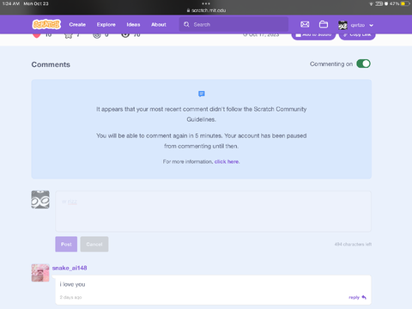Open the My Stuff folder icon
The image size is (412, 309).
tap(324, 25)
